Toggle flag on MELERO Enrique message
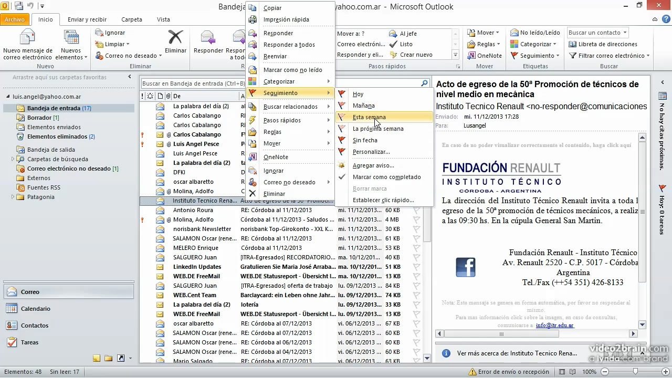Viewport: 672px width, 378px height. [x=417, y=248]
